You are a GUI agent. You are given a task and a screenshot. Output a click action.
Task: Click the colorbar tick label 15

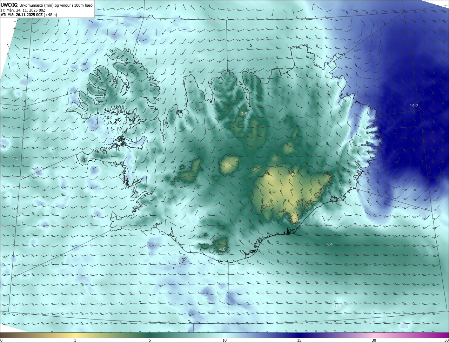tap(299, 340)
